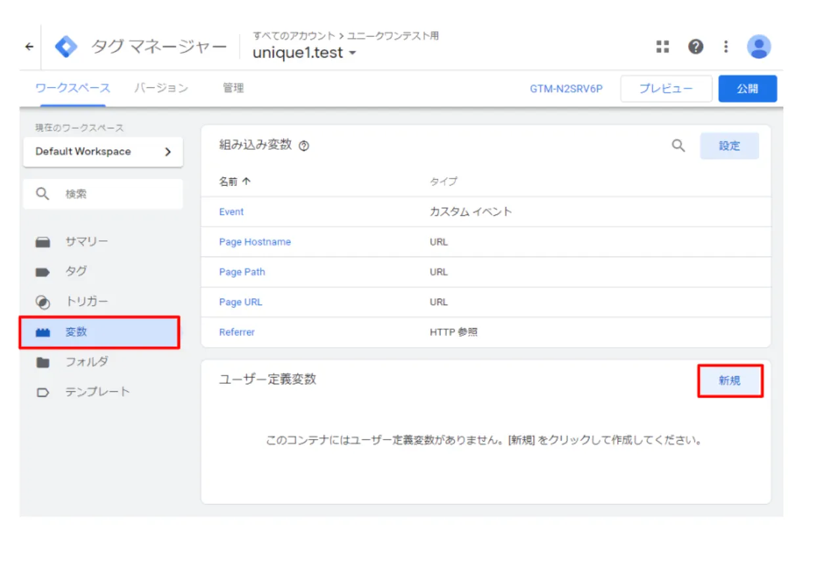The image size is (830, 567).
Task: Open the GTM-N2SRV6P container ID link
Action: [566, 89]
